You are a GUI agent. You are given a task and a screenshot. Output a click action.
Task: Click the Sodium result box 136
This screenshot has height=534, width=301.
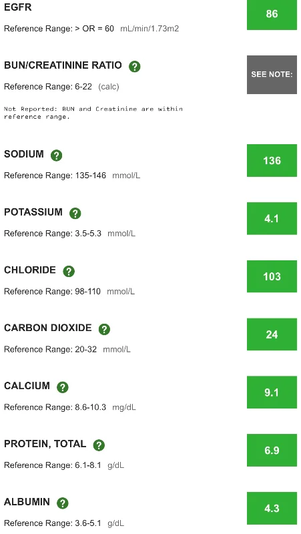(x=272, y=160)
